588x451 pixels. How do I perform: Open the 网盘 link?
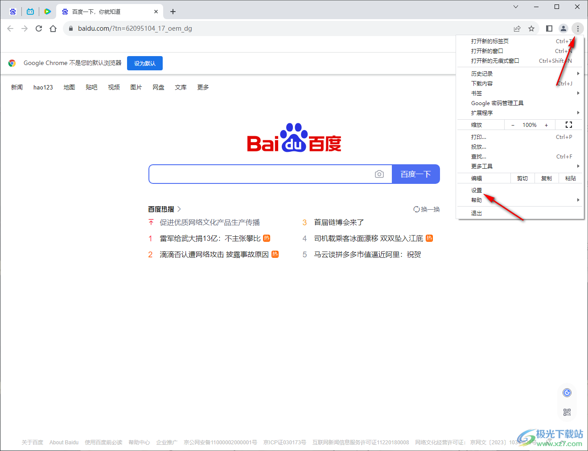158,87
